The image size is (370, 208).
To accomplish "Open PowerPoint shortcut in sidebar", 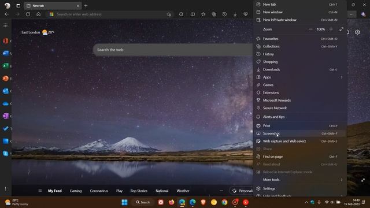I will pyautogui.click(x=5, y=79).
